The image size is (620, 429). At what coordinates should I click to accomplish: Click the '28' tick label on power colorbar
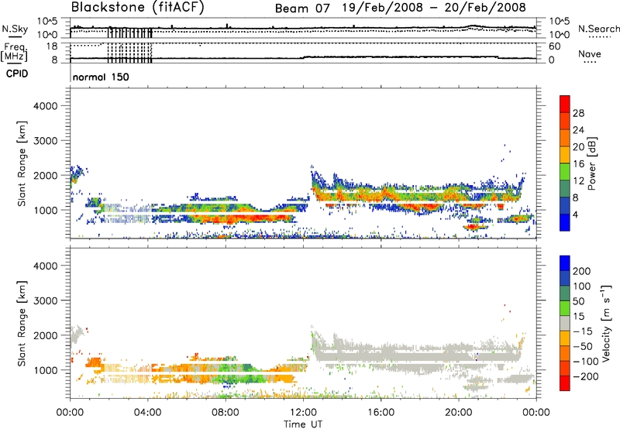578,113
